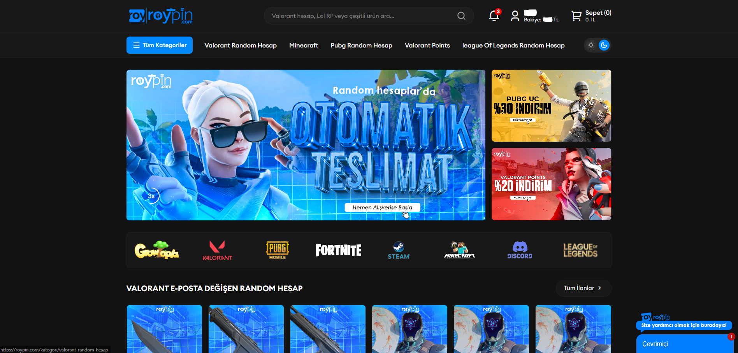Go to Minecraft menu item
This screenshot has width=738, height=353.
[304, 46]
